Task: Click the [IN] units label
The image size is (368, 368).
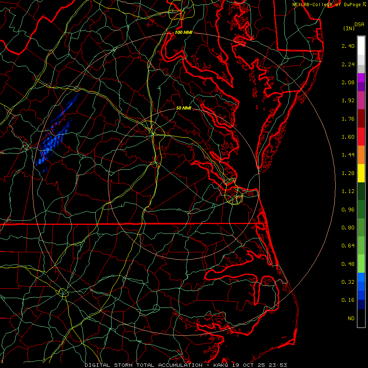Action: tap(349, 28)
